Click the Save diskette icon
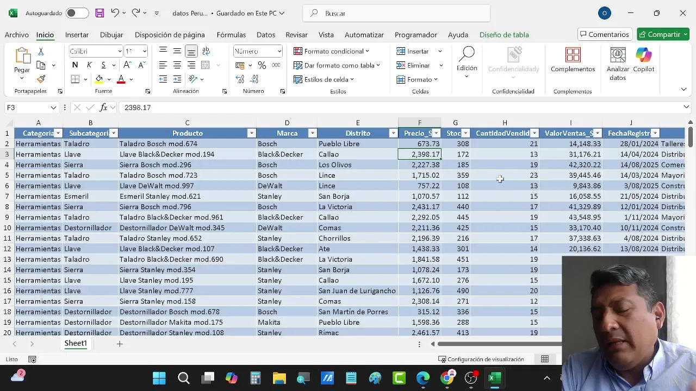Viewport: 696px width, 391px height. click(x=100, y=13)
